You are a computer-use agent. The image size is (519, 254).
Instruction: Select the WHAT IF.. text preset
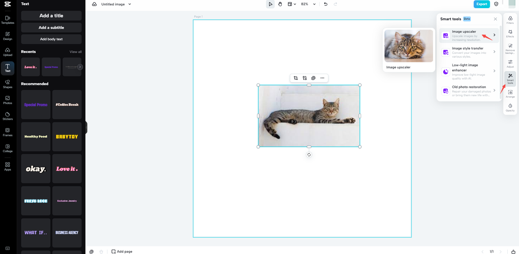36,233
